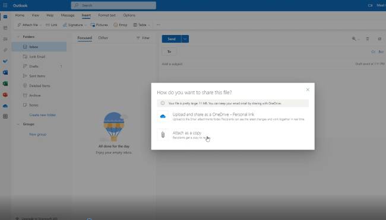Click the To recipients button

point(169,52)
